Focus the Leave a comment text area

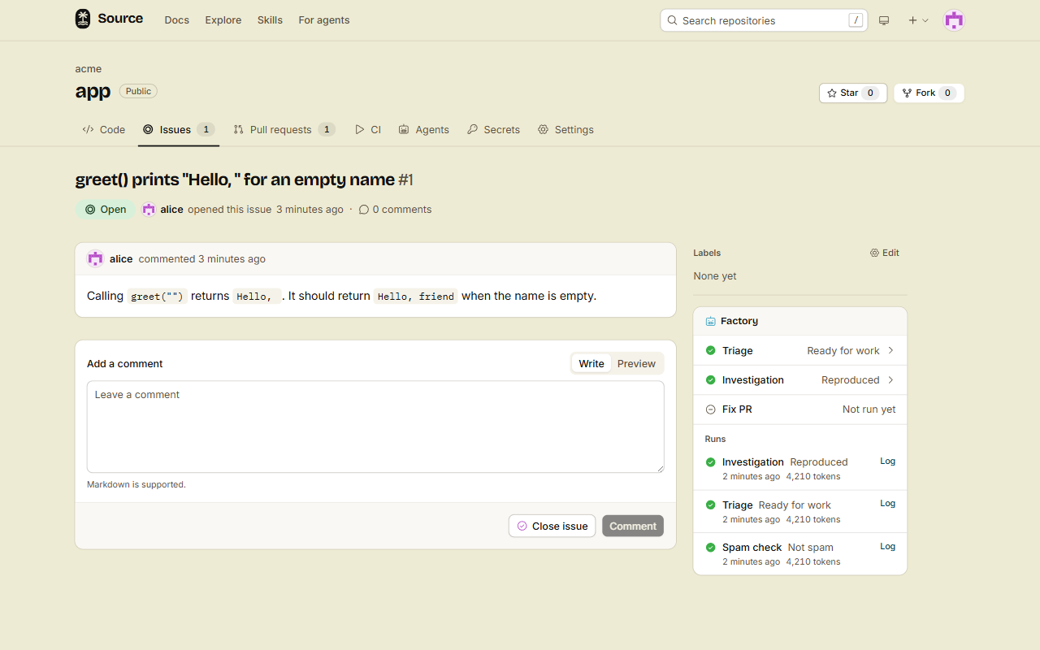click(375, 427)
